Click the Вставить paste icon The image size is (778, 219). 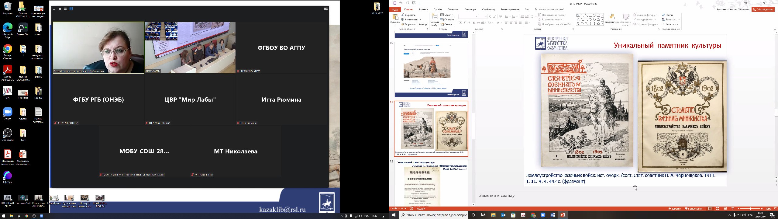[395, 17]
